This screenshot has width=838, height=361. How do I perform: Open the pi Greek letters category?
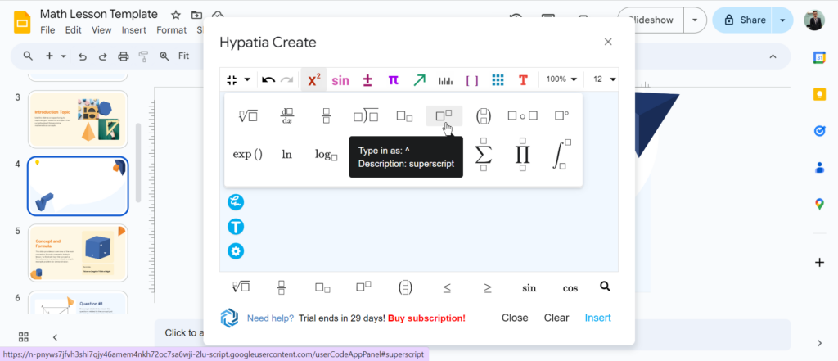click(393, 79)
